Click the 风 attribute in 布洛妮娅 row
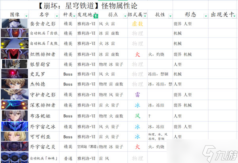Screen dimensions: 238x163 coord(137,116)
